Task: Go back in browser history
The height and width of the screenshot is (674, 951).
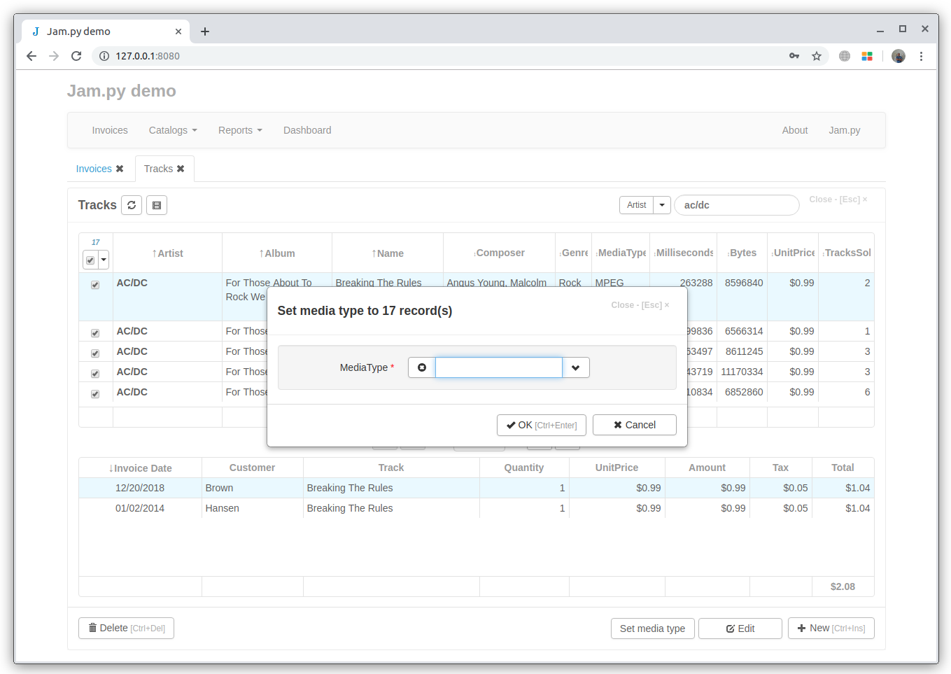Action: pos(31,56)
